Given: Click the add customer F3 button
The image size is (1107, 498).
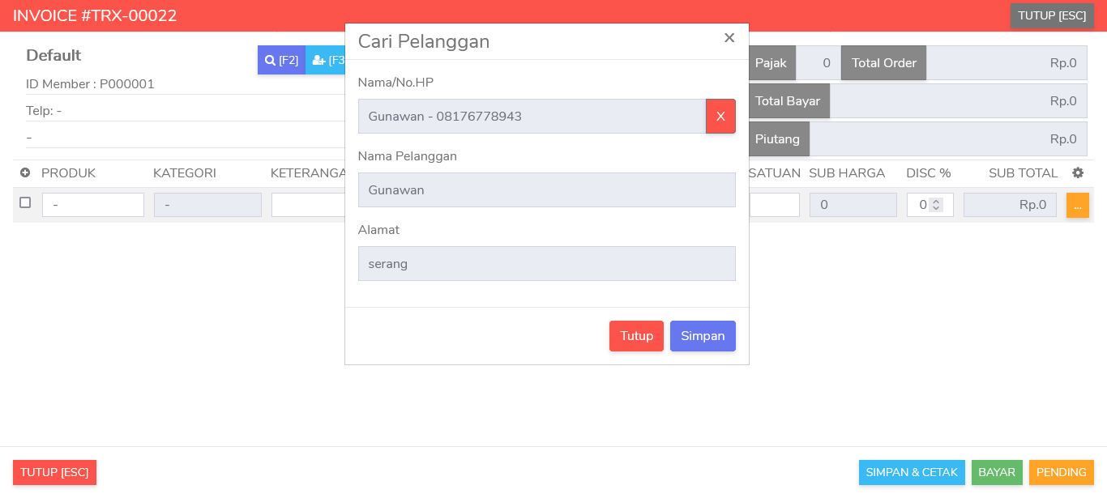Looking at the screenshot, I should pos(325,60).
